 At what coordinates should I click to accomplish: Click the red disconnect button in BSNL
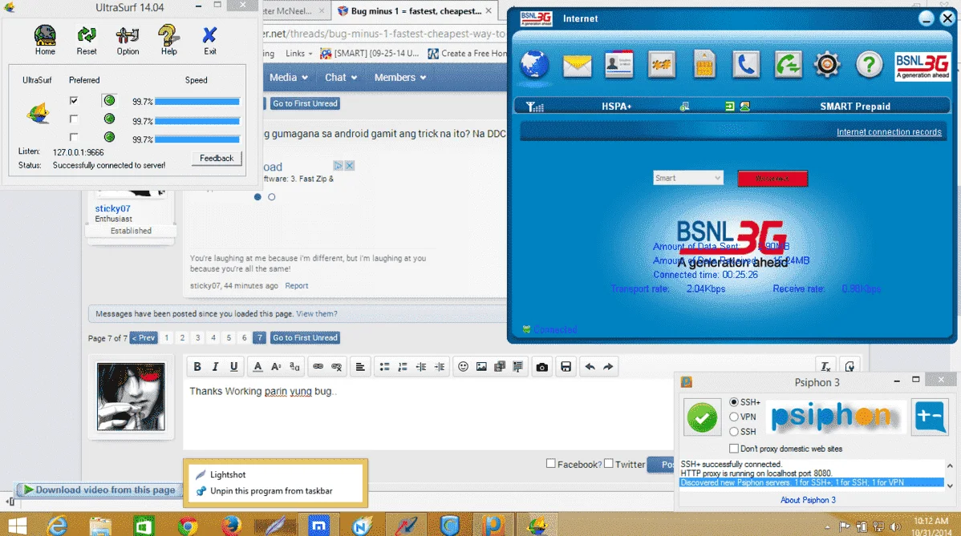point(772,178)
